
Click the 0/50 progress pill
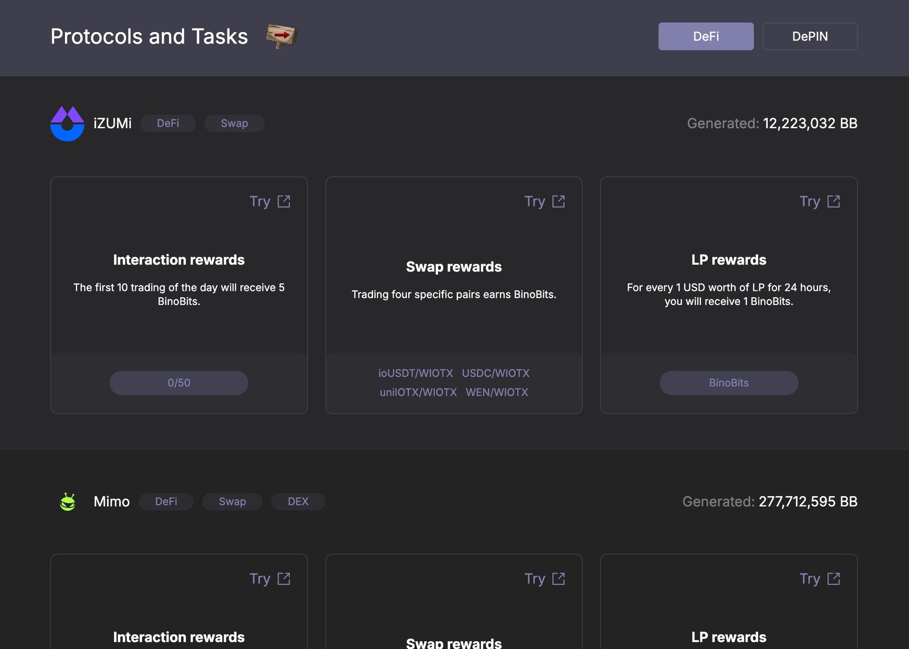pos(179,383)
